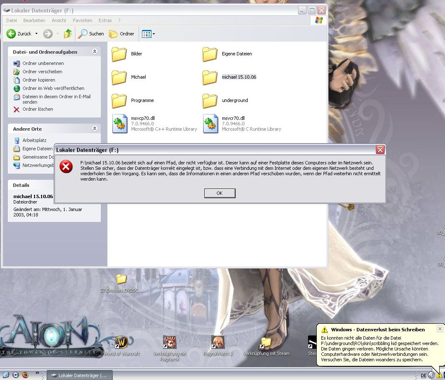The image size is (445, 380).
Task: Click OK in the error dialog
Action: coord(220,193)
